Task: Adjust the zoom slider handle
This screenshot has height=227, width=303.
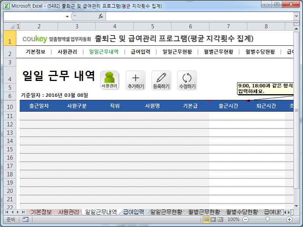Action: coord(267,219)
